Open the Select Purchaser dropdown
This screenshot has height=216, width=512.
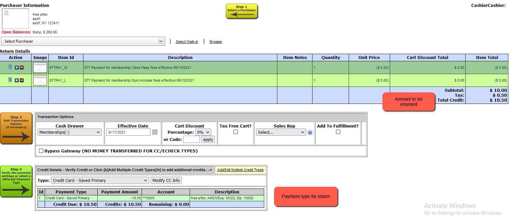pos(83,41)
